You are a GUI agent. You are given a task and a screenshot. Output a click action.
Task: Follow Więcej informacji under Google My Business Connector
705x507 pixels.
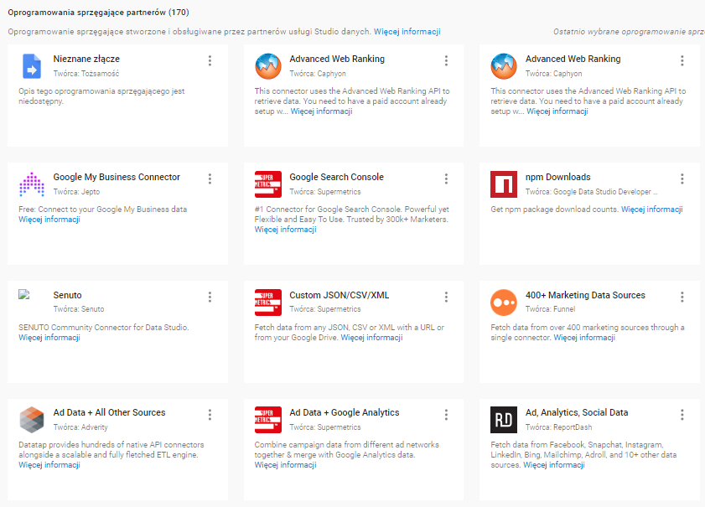(49, 220)
